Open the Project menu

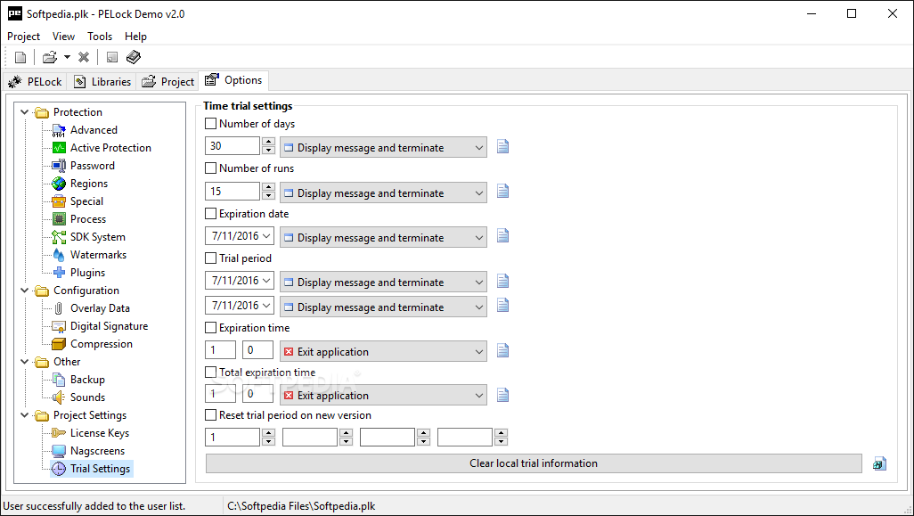(24, 37)
